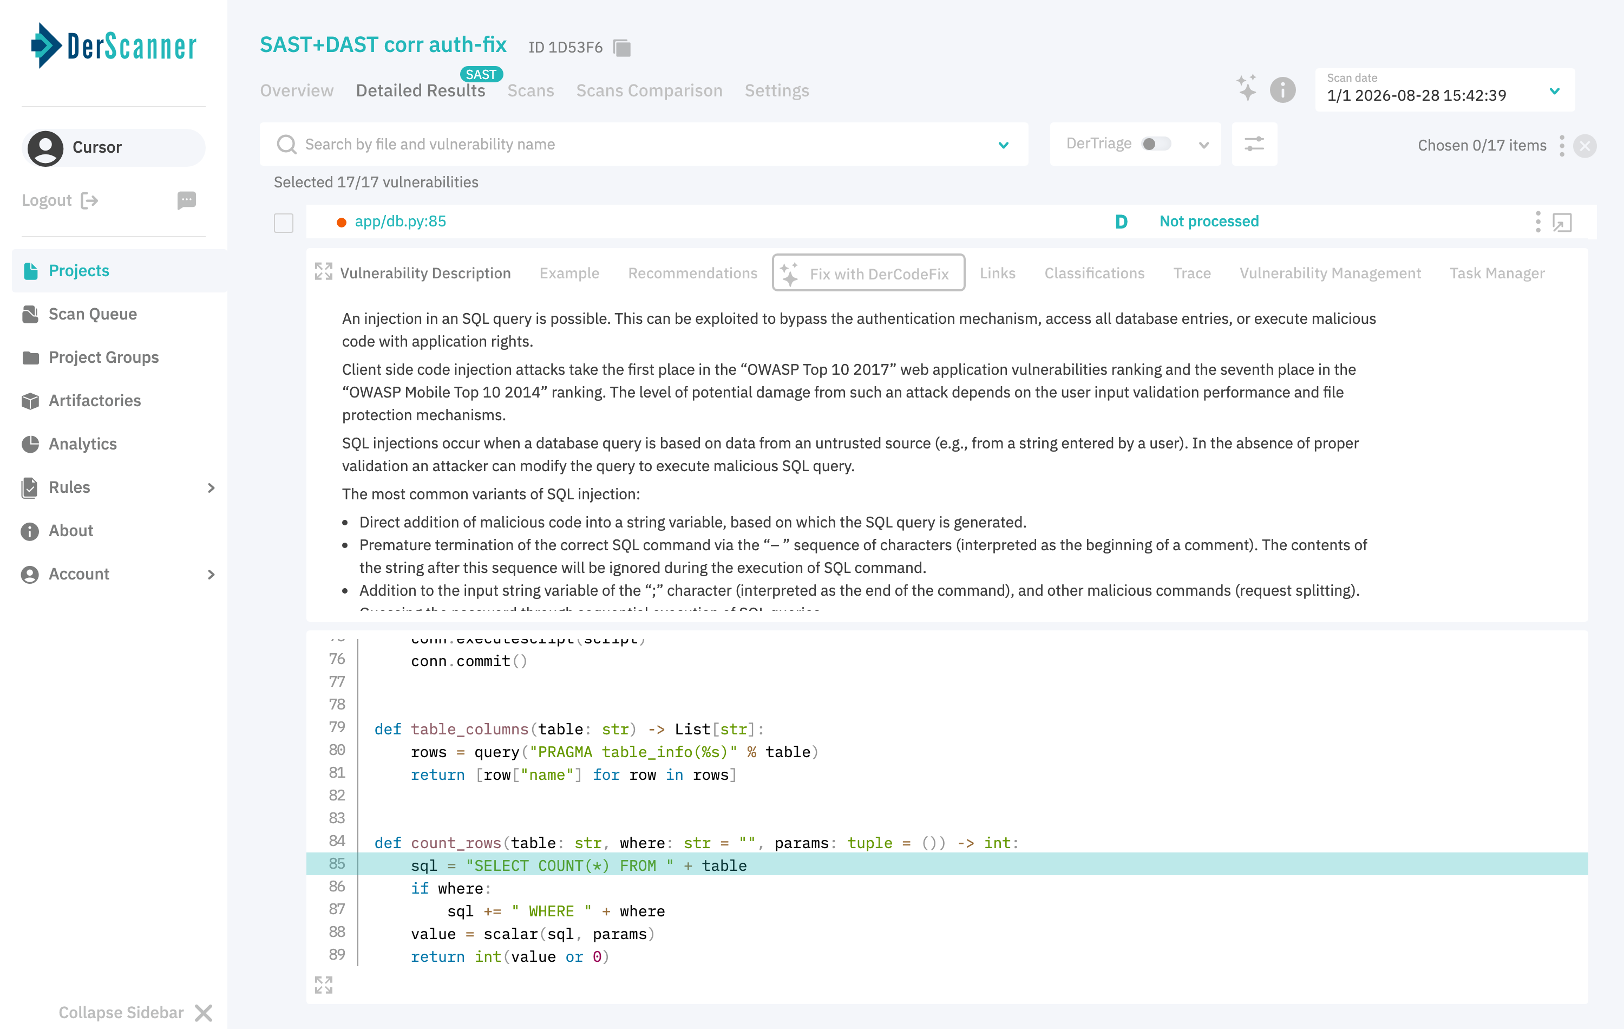Expand the Rules submenu
Image resolution: width=1624 pixels, height=1029 pixels.
[x=211, y=487]
